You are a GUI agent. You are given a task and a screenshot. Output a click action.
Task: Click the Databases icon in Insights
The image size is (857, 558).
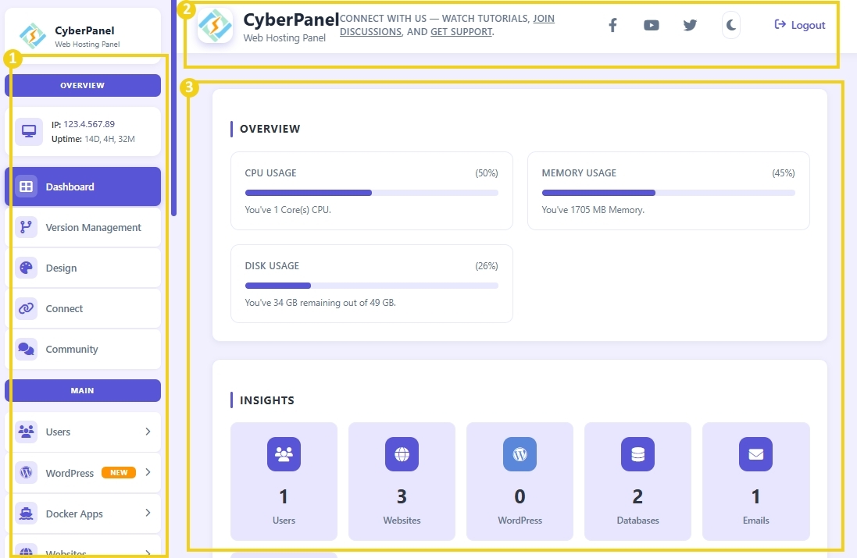point(637,454)
